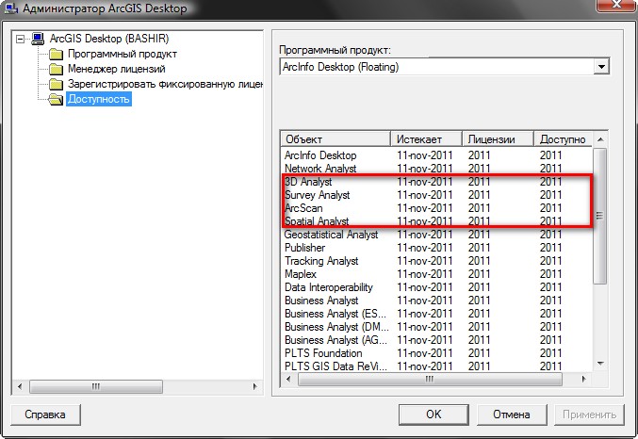Viewport: 638px width, 439px height.
Task: Cancel with the Отмена button
Action: coord(512,415)
